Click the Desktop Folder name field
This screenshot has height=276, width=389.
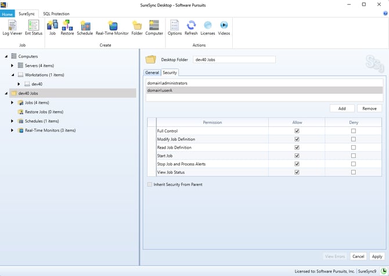[x=234, y=60]
